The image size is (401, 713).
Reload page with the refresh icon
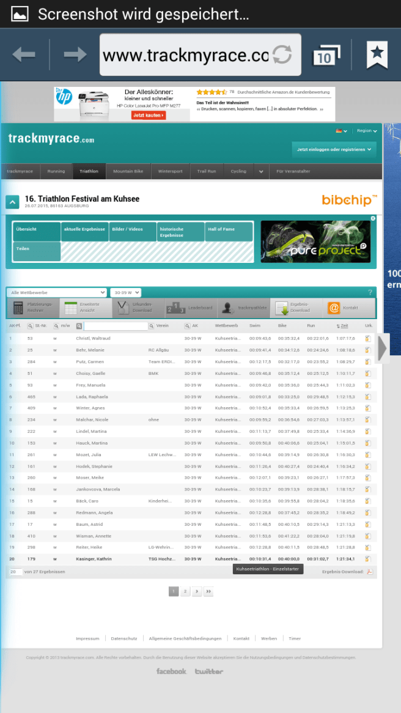pos(282,55)
